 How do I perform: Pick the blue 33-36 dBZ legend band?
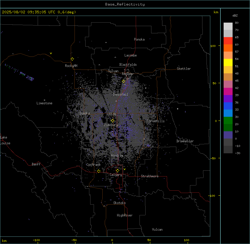228,106
